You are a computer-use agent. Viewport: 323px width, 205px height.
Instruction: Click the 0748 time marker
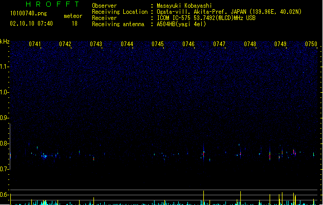[250, 44]
